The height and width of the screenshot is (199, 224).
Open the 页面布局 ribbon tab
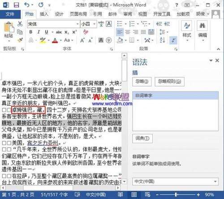pyautogui.click(x=78, y=14)
